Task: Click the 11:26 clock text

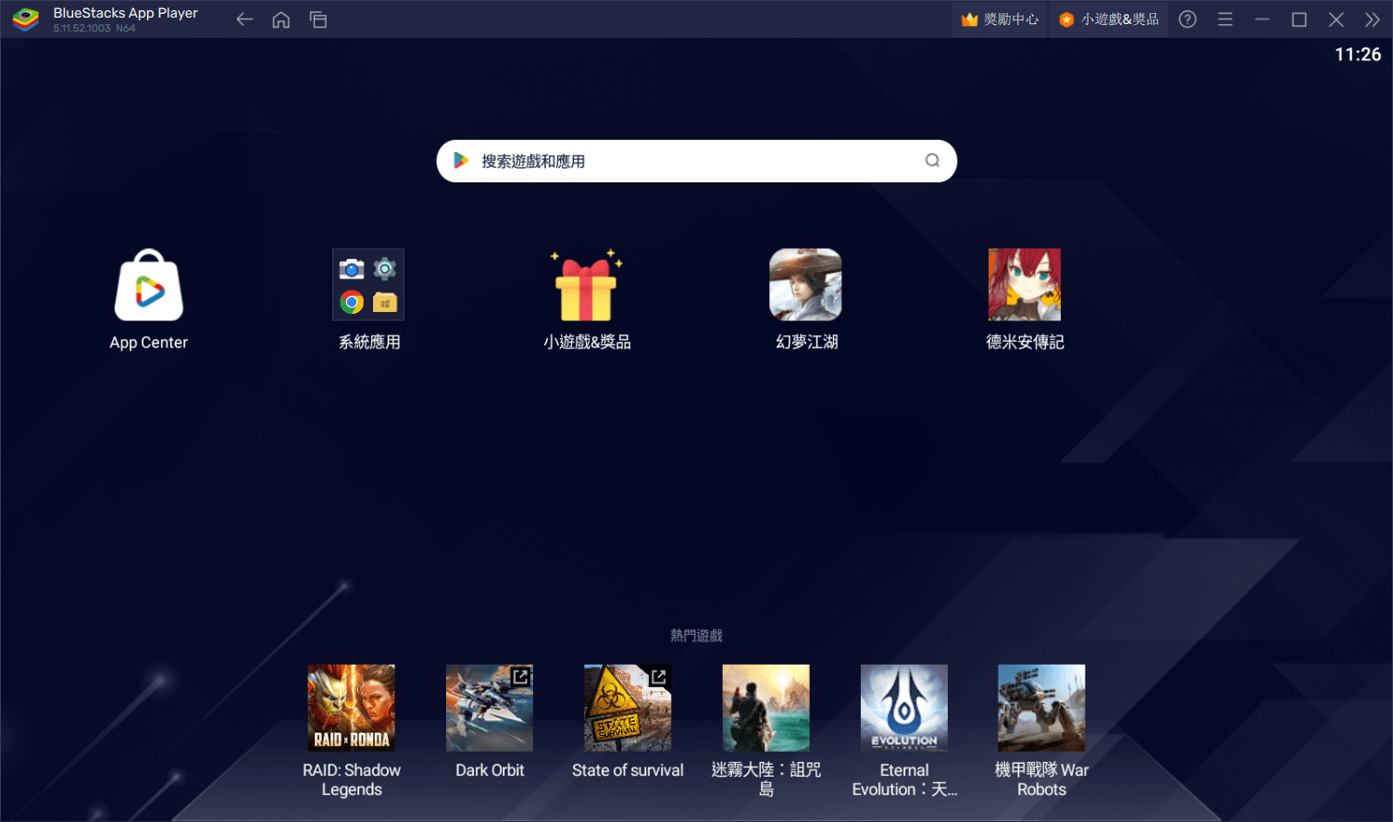Action: click(1358, 55)
